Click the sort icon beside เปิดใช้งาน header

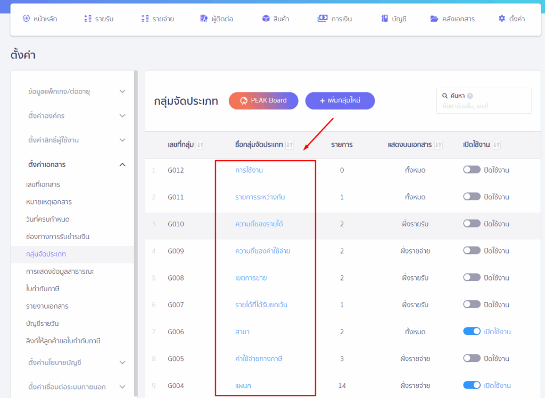[496, 145]
